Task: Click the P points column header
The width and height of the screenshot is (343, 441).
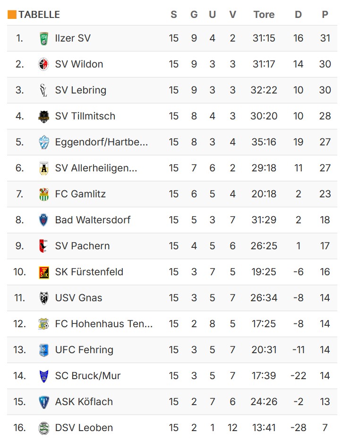Action: tap(325, 15)
